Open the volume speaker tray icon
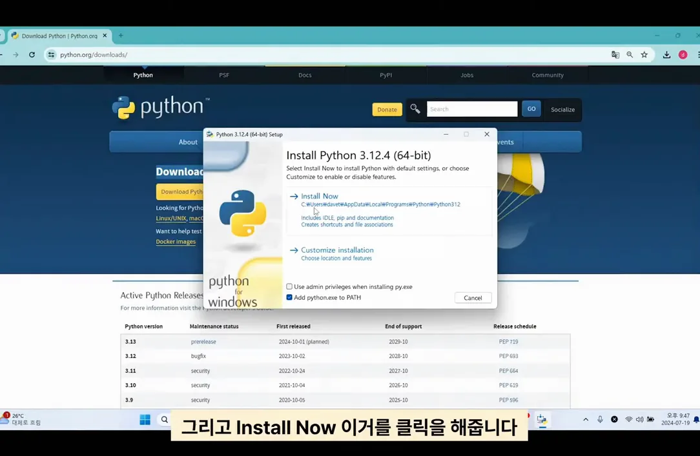700x456 pixels. (639, 419)
